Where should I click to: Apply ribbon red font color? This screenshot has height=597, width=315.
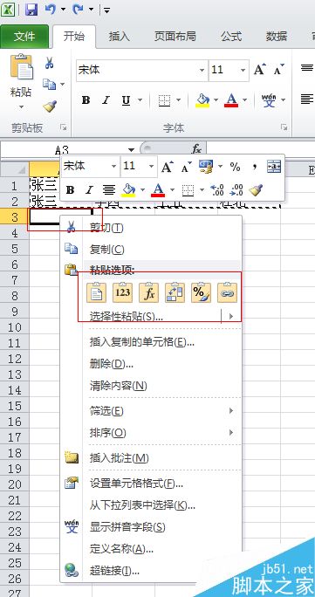tap(231, 100)
